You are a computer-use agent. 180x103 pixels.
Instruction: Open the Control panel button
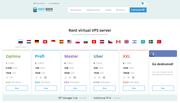(138, 10)
